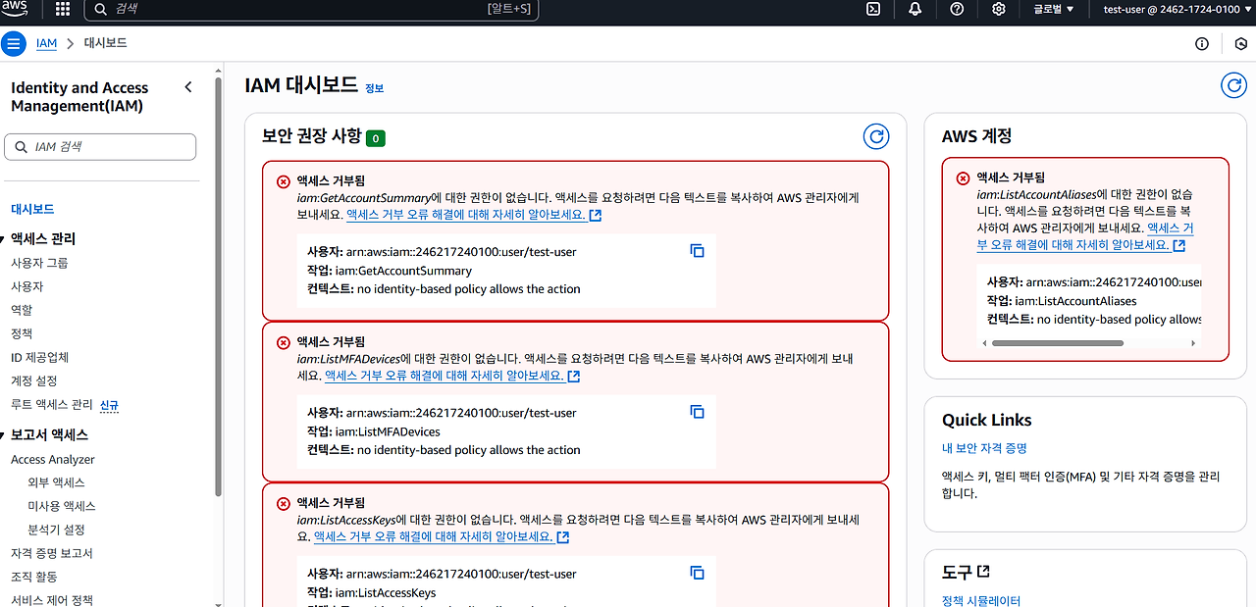This screenshot has width=1256, height=607.
Task: Toggle the blue hamburger navigation menu
Action: [14, 44]
